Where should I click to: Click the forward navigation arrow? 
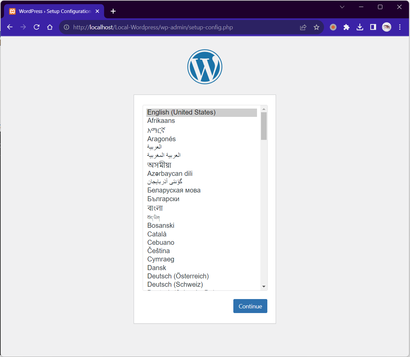pyautogui.click(x=23, y=27)
